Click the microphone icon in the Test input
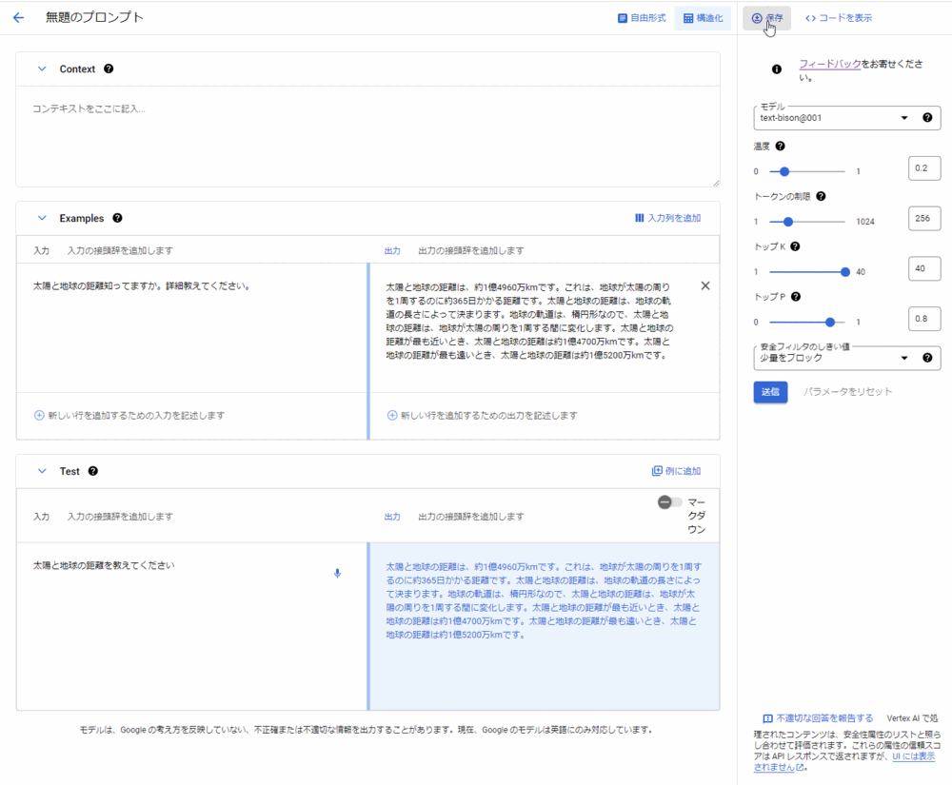The width and height of the screenshot is (952, 785). pyautogui.click(x=337, y=573)
